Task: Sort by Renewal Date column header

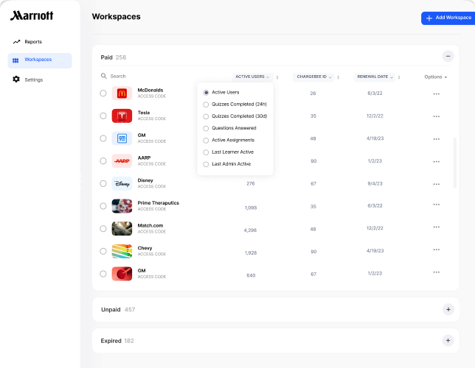Action: click(372, 77)
